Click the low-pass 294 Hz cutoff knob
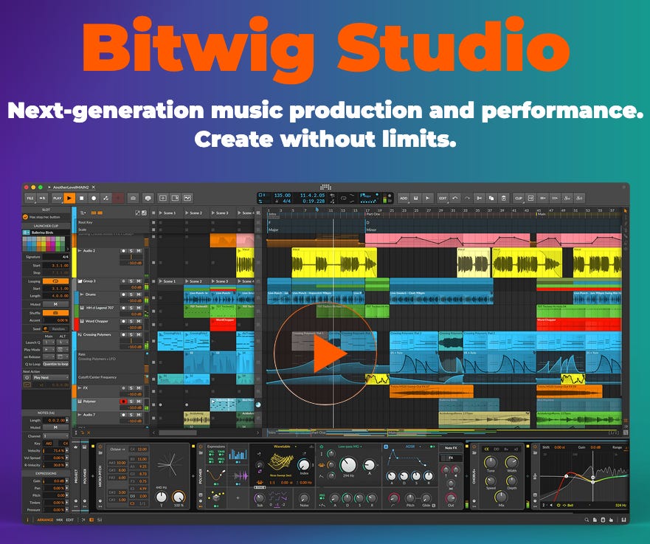Image resolution: width=650 pixels, height=544 pixels. coord(348,465)
